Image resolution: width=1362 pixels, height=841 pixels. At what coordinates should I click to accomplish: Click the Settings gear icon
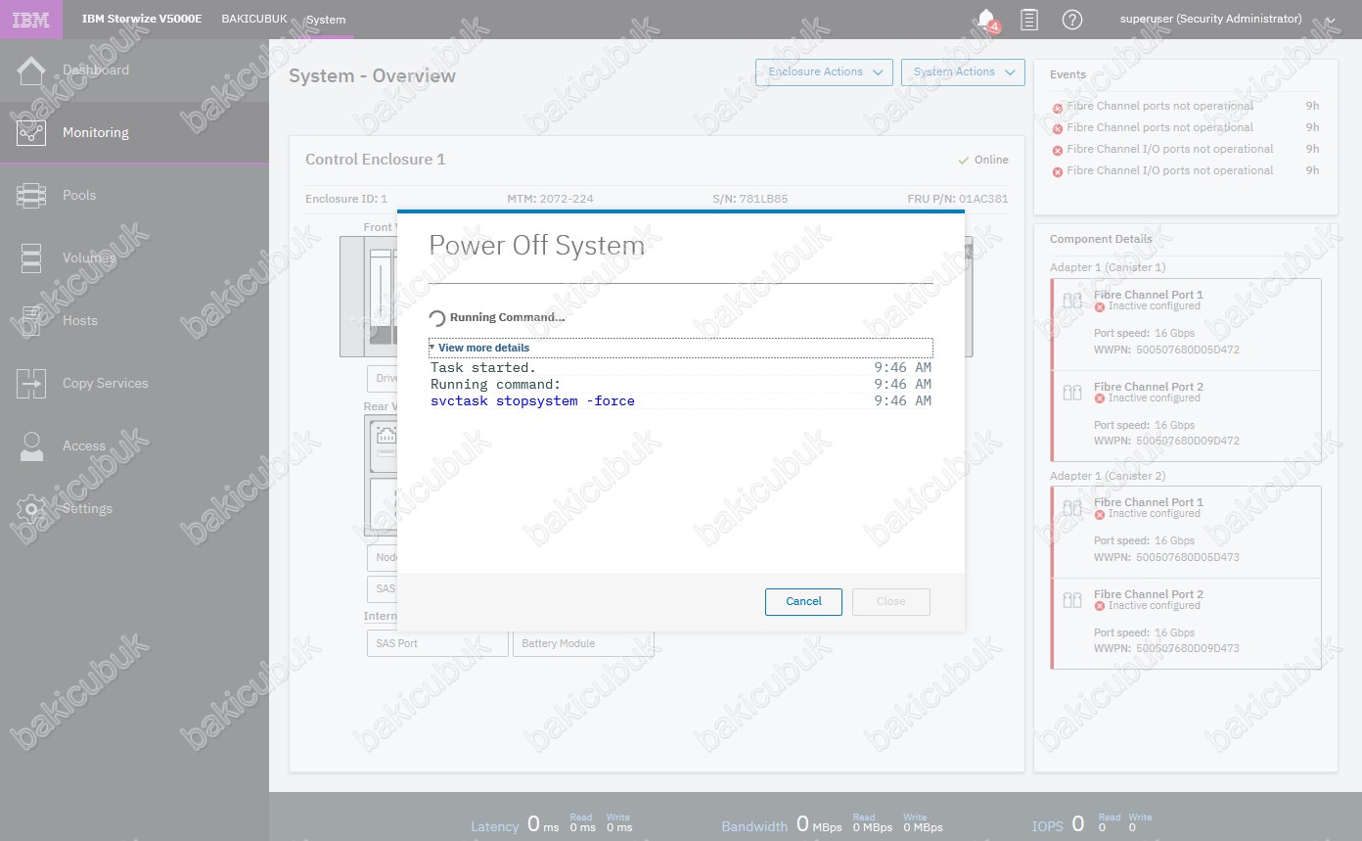click(31, 508)
